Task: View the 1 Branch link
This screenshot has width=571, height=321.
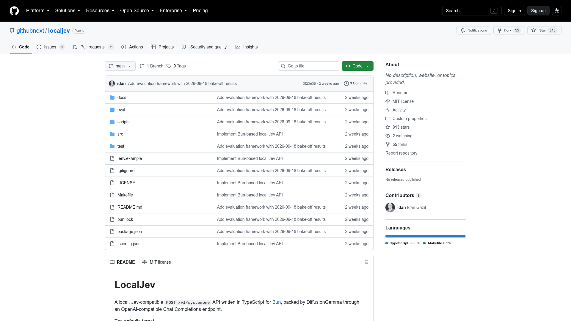Action: tap(151, 66)
